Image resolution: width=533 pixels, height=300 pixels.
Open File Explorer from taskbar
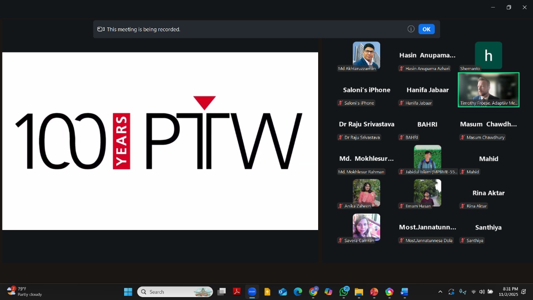[359, 292]
